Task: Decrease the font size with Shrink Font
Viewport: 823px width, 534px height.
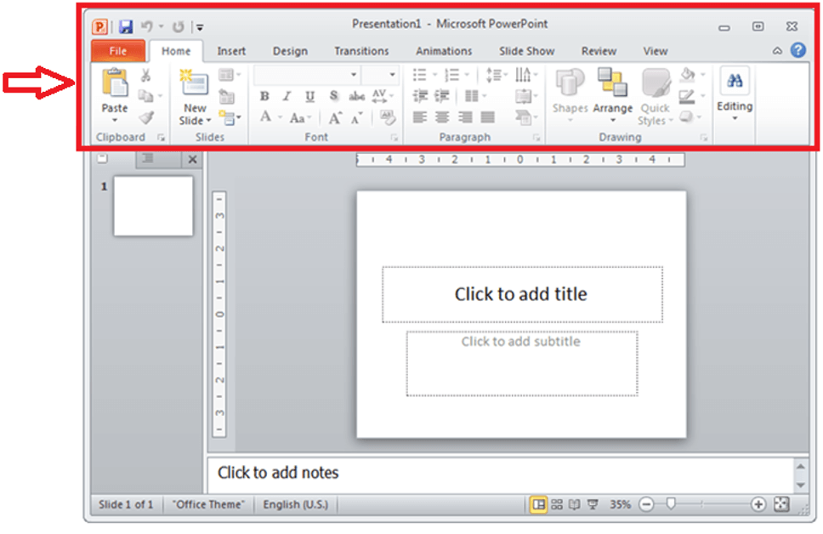Action: pyautogui.click(x=356, y=119)
